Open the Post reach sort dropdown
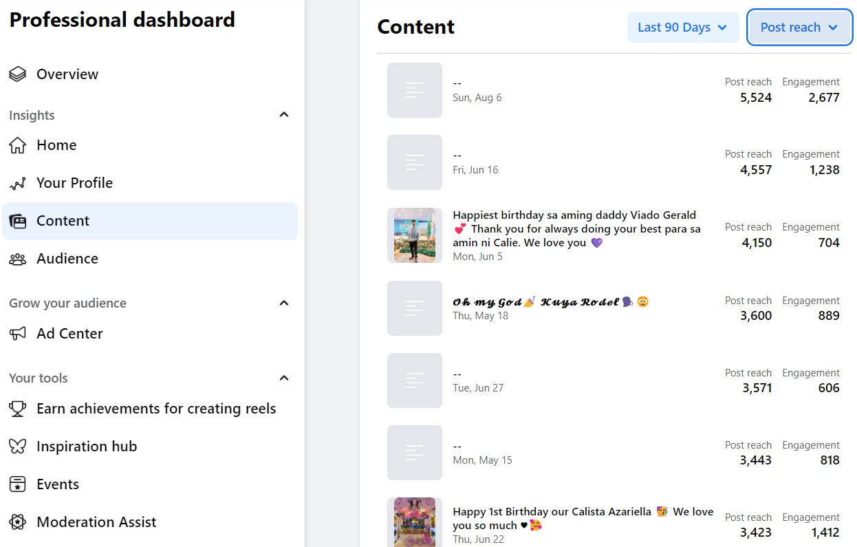 800,28
